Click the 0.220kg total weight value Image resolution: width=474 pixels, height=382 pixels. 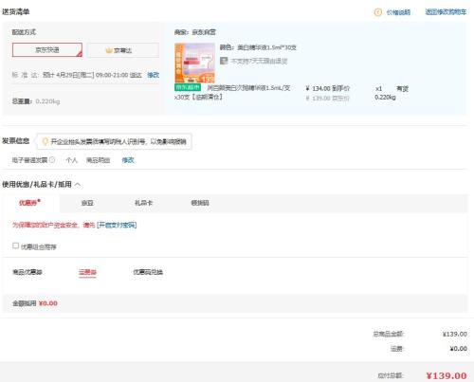click(x=47, y=101)
